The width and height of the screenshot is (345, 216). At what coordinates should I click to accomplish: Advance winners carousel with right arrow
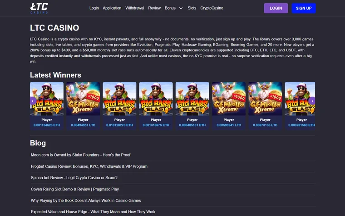click(312, 101)
